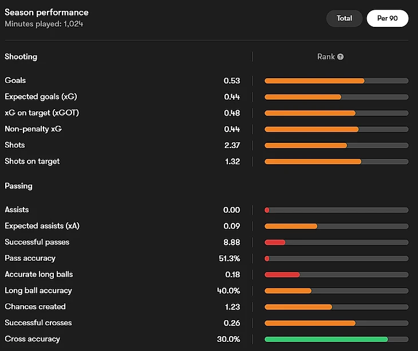Image resolution: width=418 pixels, height=351 pixels.
Task: Click the xG on target (xGOT) label
Action: pos(42,113)
